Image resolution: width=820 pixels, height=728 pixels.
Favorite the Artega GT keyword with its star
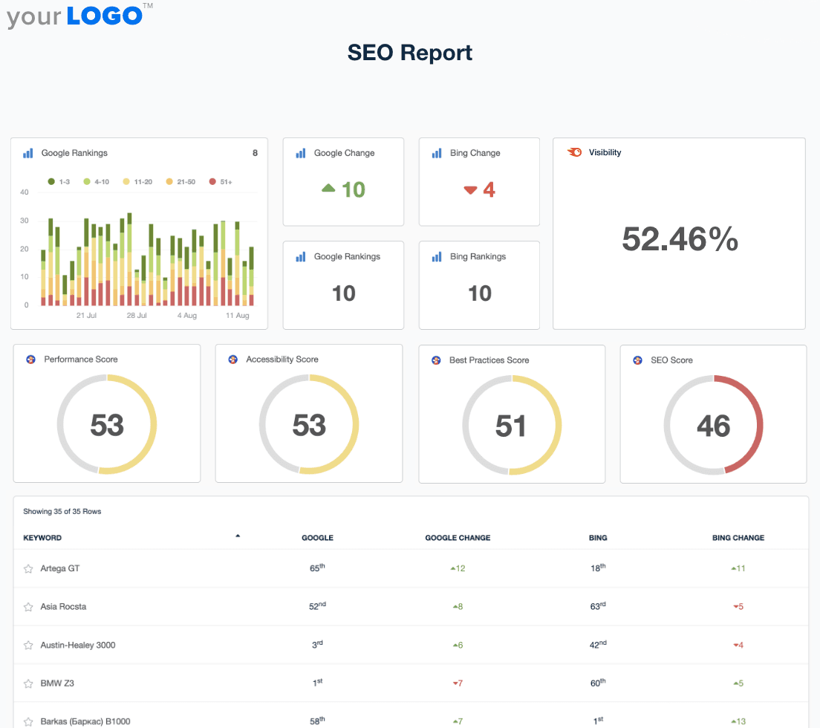tap(28, 568)
